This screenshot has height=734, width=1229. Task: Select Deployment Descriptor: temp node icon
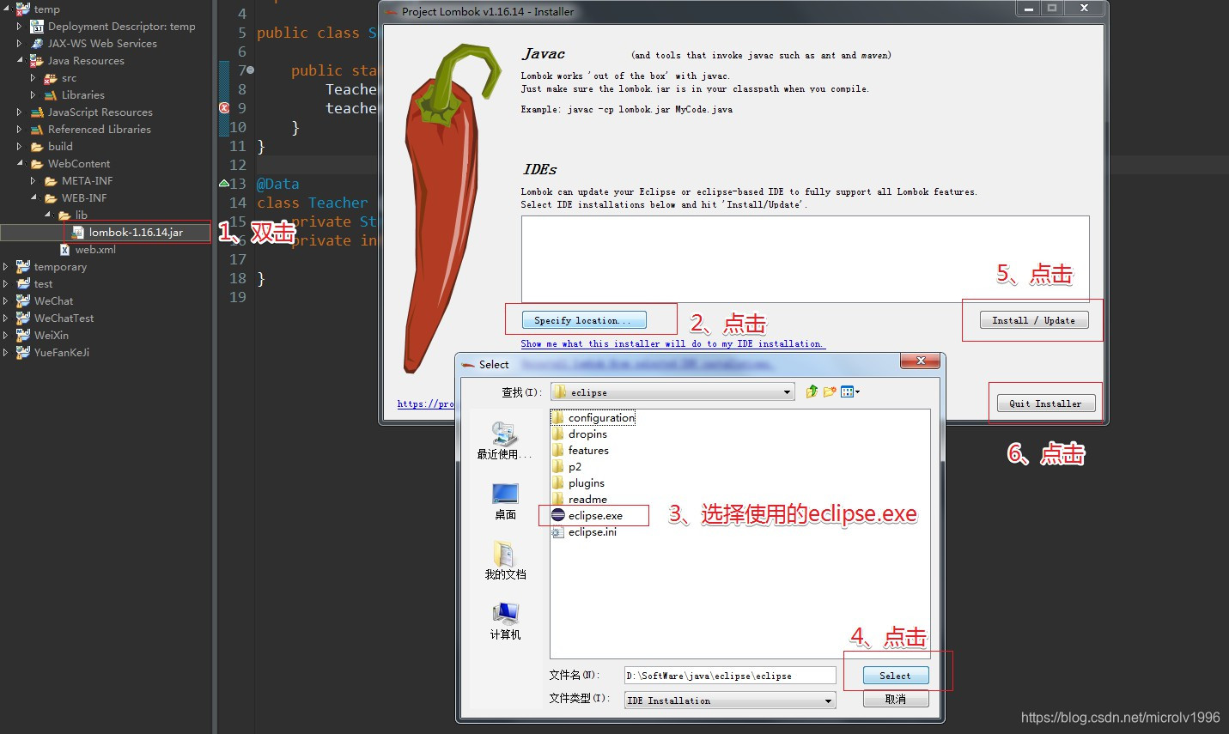[37, 27]
